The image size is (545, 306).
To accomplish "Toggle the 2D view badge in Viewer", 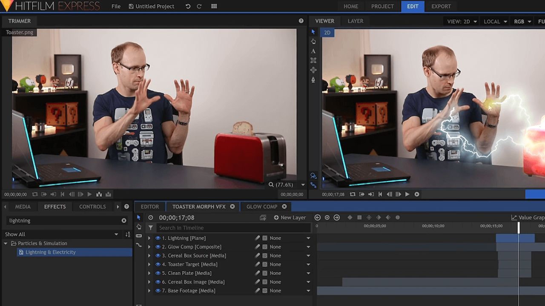I will pos(327,33).
